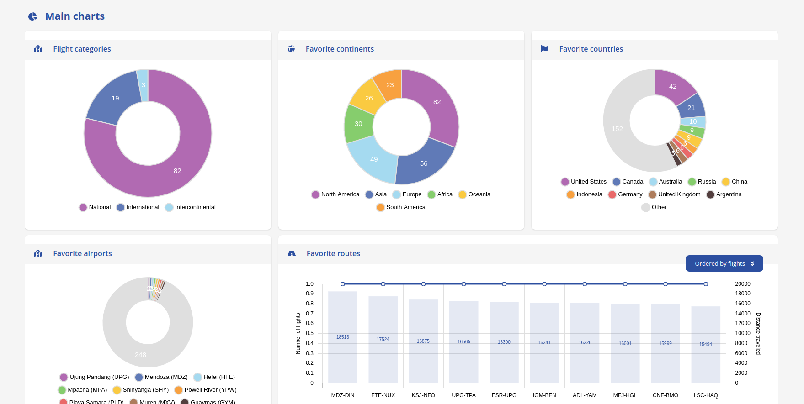Toggle North America continent legend entry
This screenshot has height=404, width=804.
click(335, 194)
